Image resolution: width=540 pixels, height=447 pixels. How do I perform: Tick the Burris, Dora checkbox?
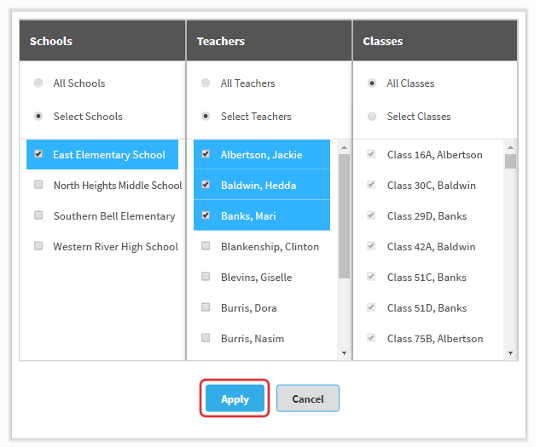pyautogui.click(x=206, y=307)
